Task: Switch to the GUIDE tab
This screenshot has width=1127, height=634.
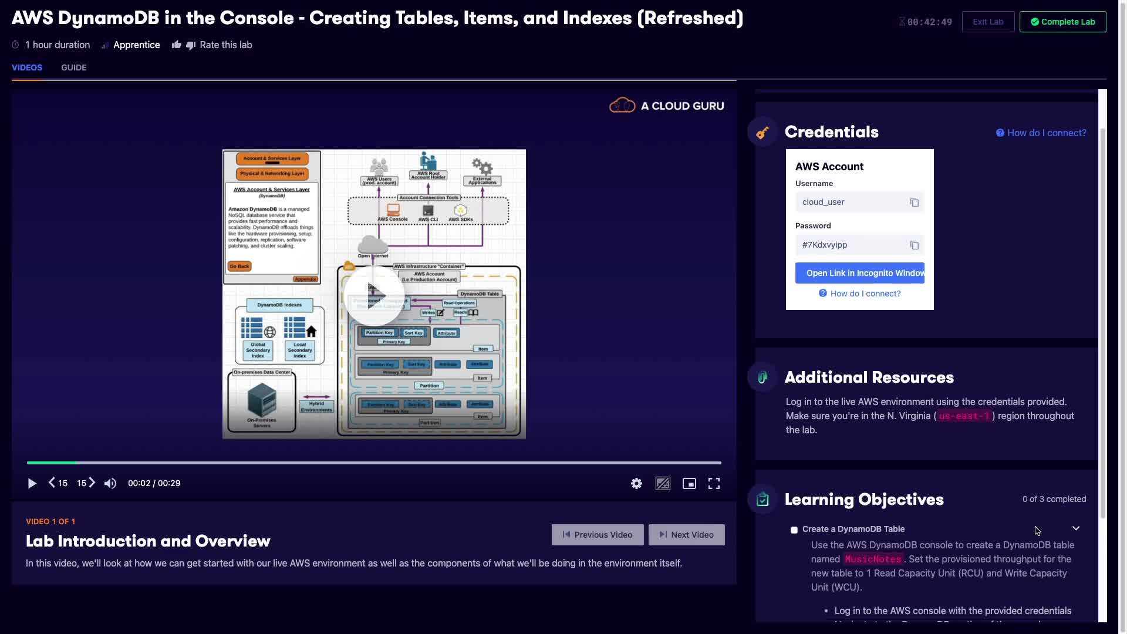Action: pos(74,68)
